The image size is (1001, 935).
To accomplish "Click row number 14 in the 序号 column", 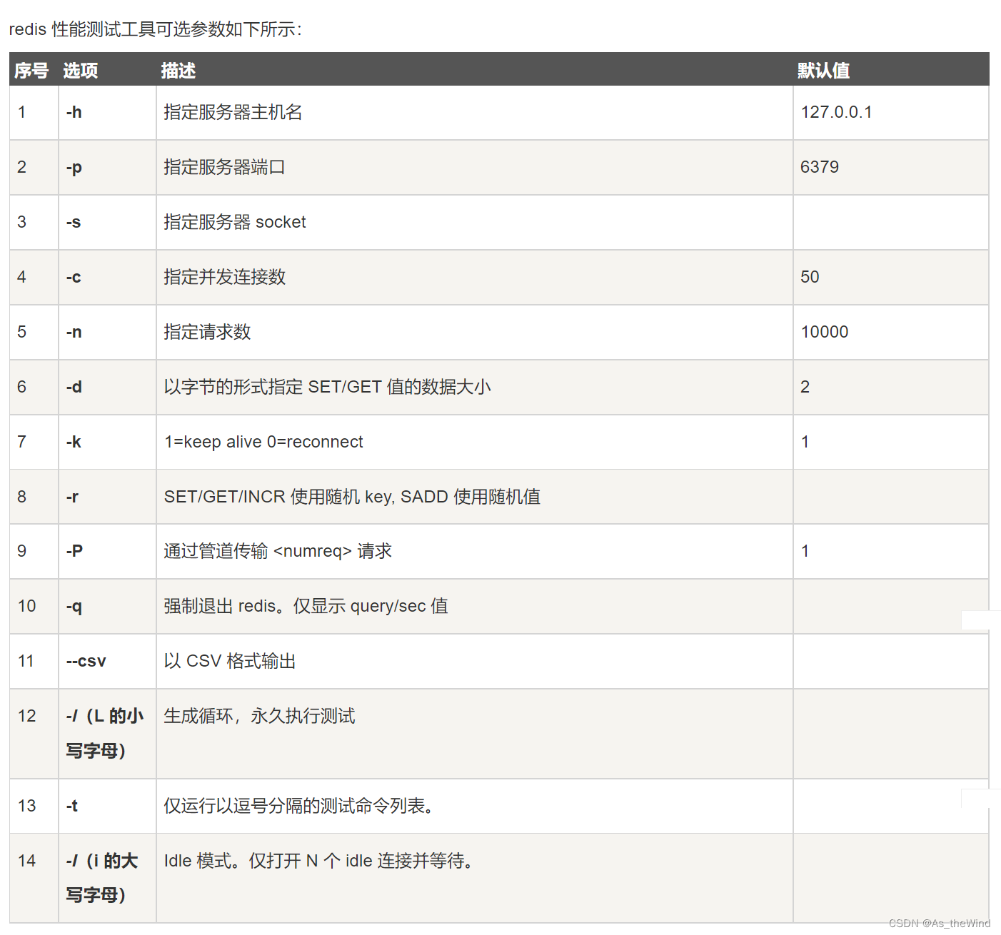I will [26, 861].
